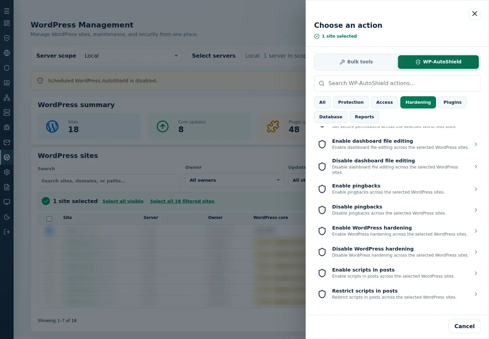The image size is (489, 339).
Task: Choose the Enable WordPress hardening action
Action: 397,231
